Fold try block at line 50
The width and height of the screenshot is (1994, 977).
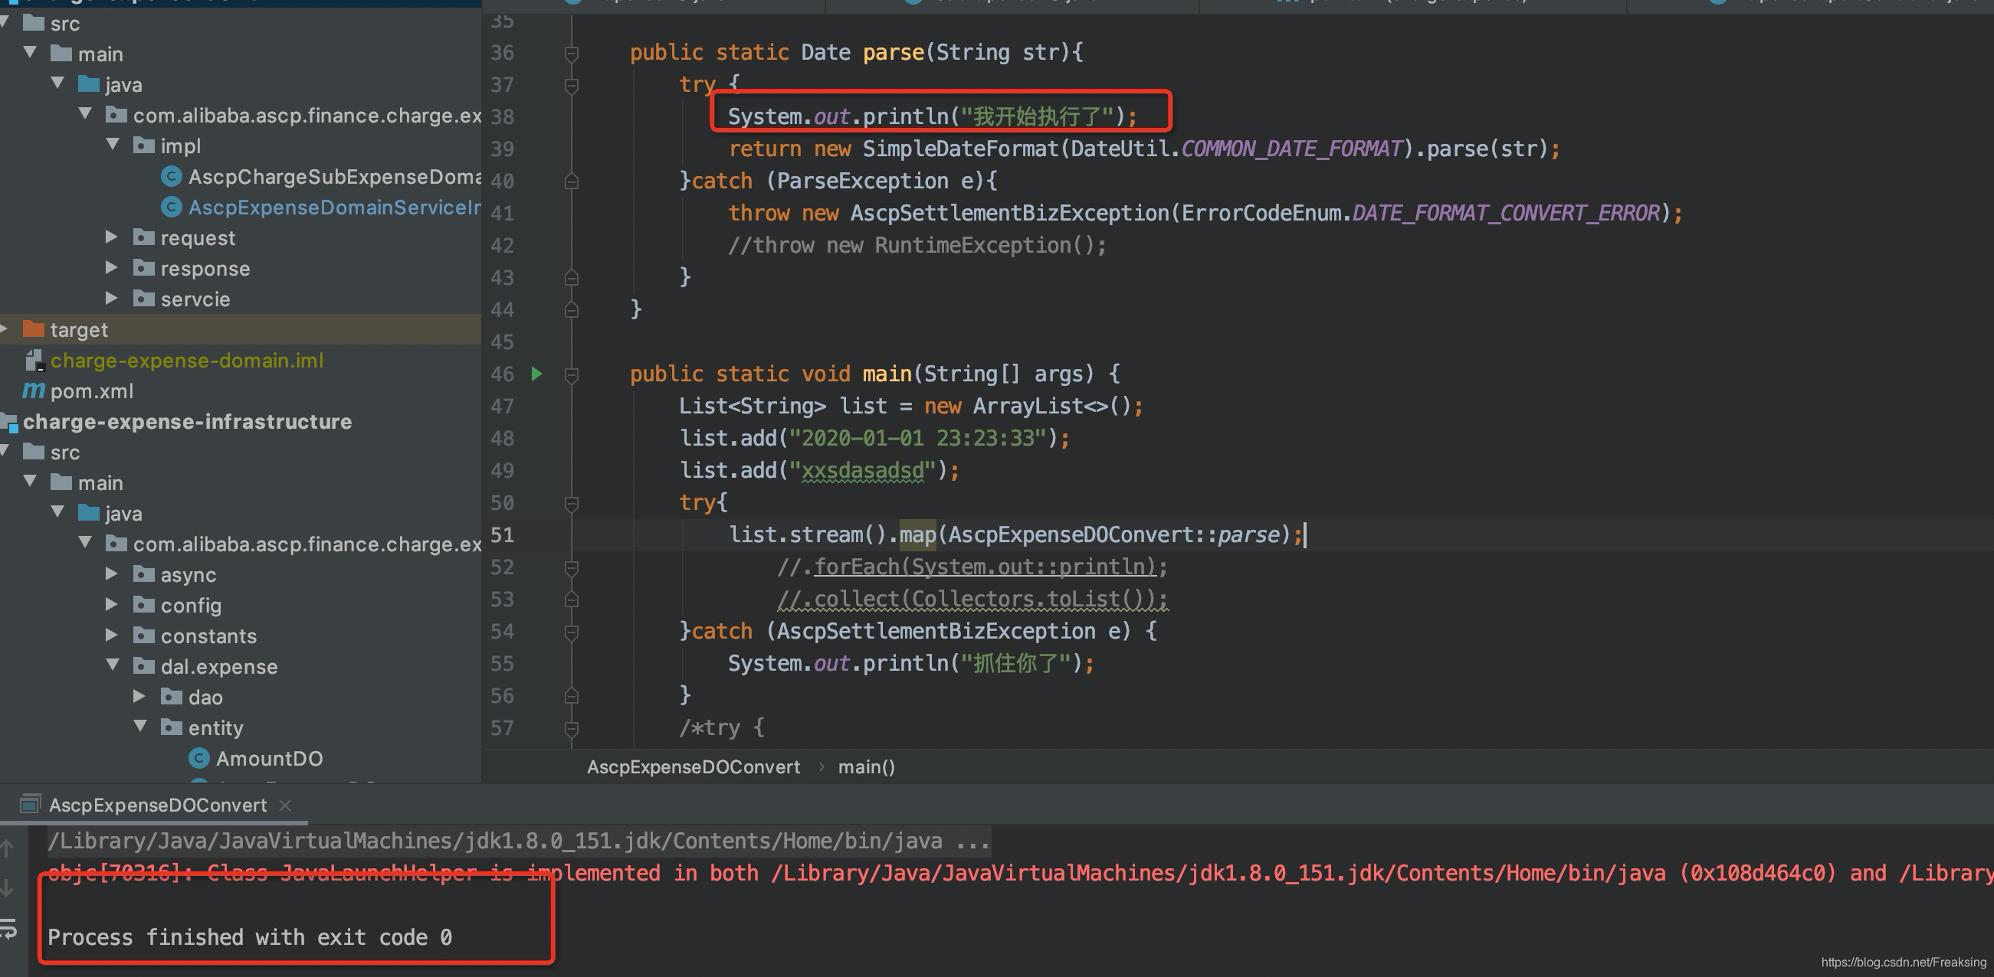pyautogui.click(x=571, y=504)
